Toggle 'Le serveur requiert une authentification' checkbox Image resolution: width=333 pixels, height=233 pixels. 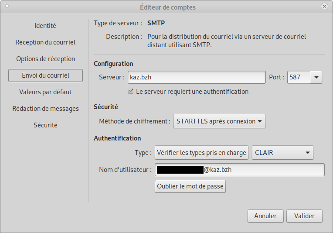click(x=131, y=92)
